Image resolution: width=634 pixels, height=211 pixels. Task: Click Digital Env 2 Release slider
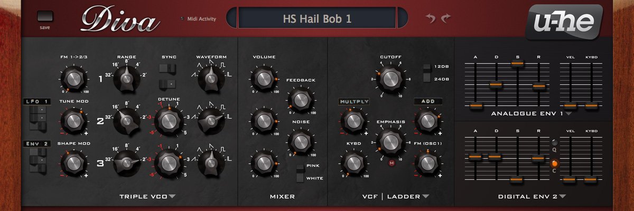click(x=538, y=158)
